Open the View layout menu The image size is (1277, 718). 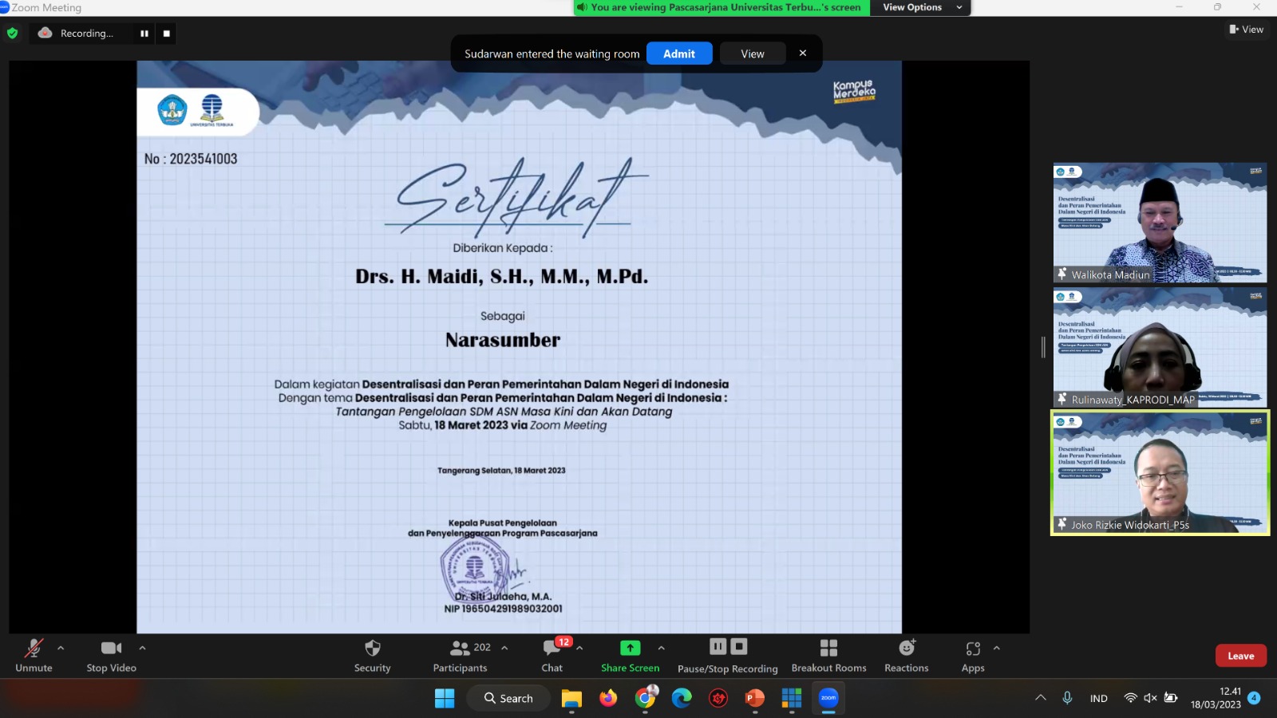(x=1246, y=30)
